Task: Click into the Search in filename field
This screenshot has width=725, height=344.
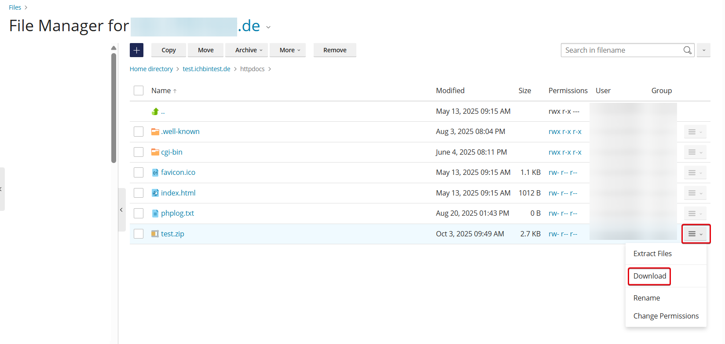Action: click(x=622, y=50)
